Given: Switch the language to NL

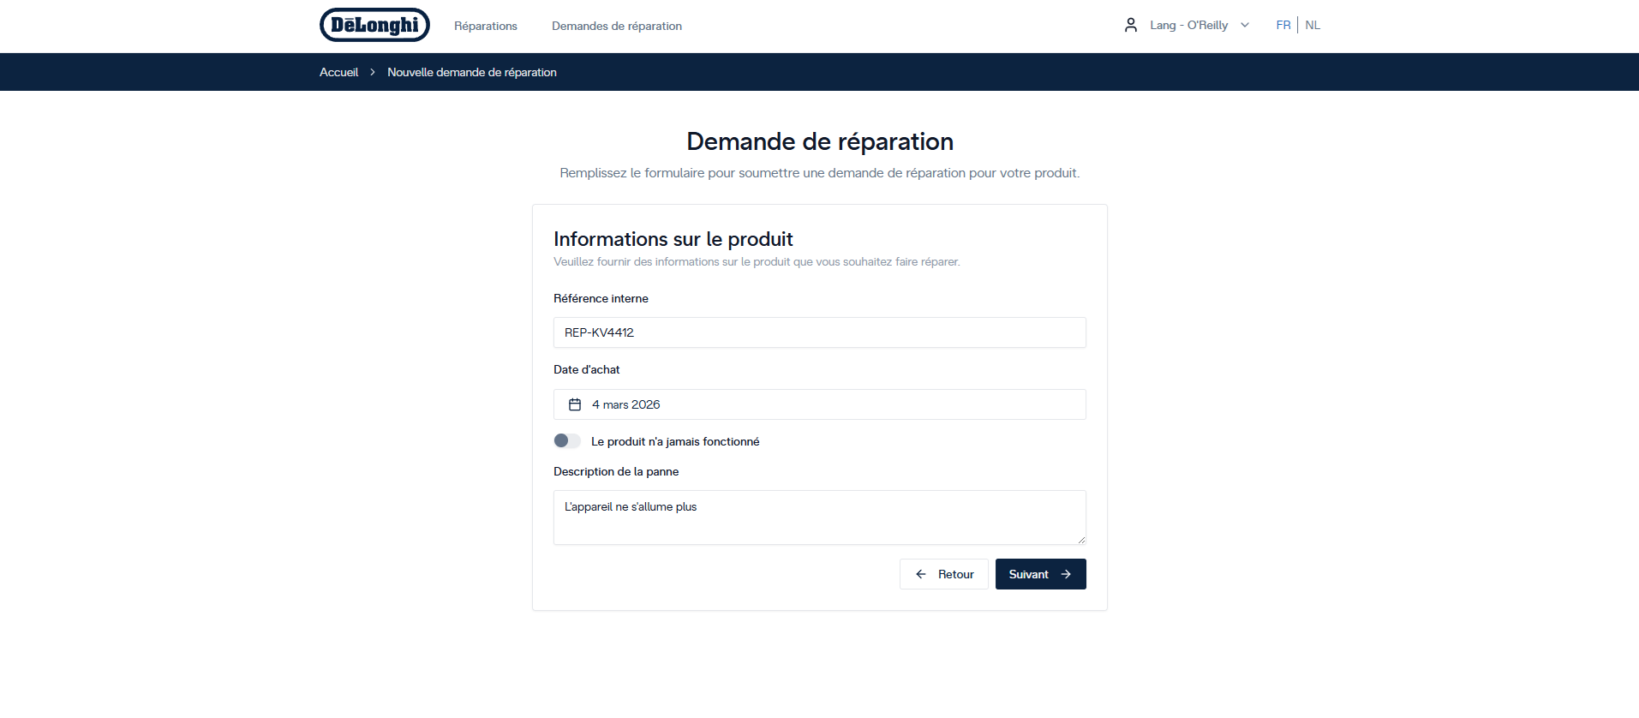Looking at the screenshot, I should [1313, 25].
